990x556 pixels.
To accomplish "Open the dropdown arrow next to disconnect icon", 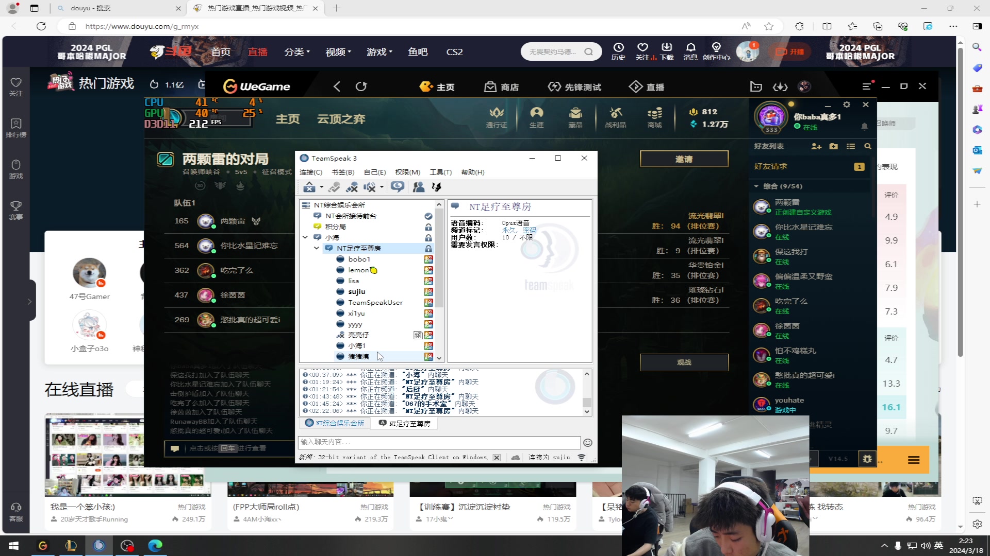I will (322, 187).
